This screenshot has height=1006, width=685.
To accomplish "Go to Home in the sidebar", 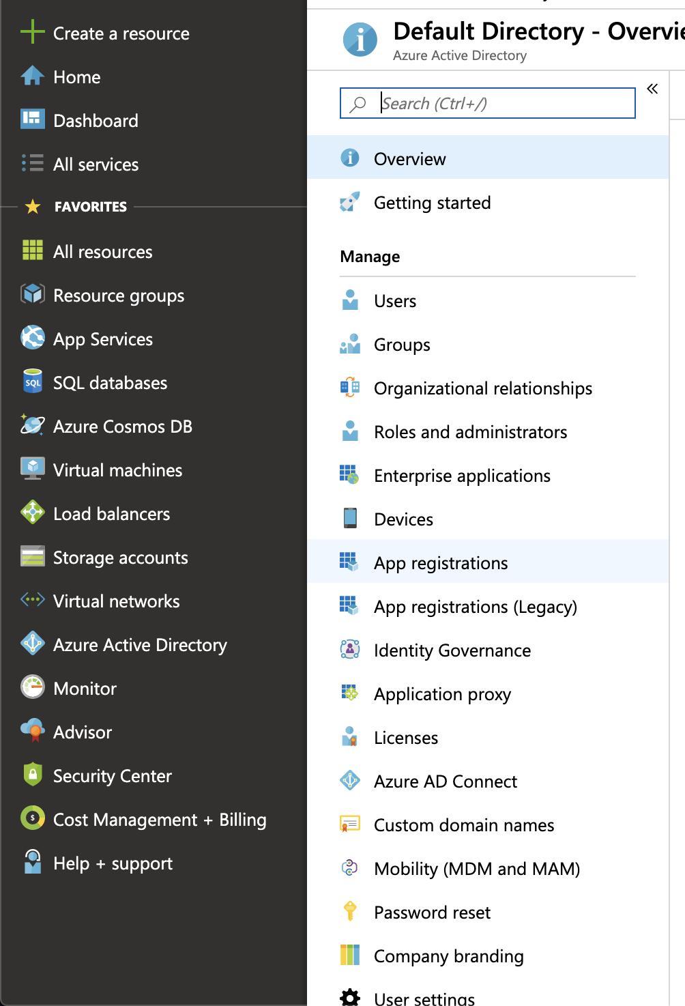I will pyautogui.click(x=77, y=77).
